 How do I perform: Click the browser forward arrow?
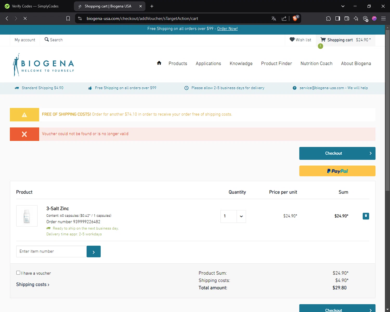coord(16,18)
